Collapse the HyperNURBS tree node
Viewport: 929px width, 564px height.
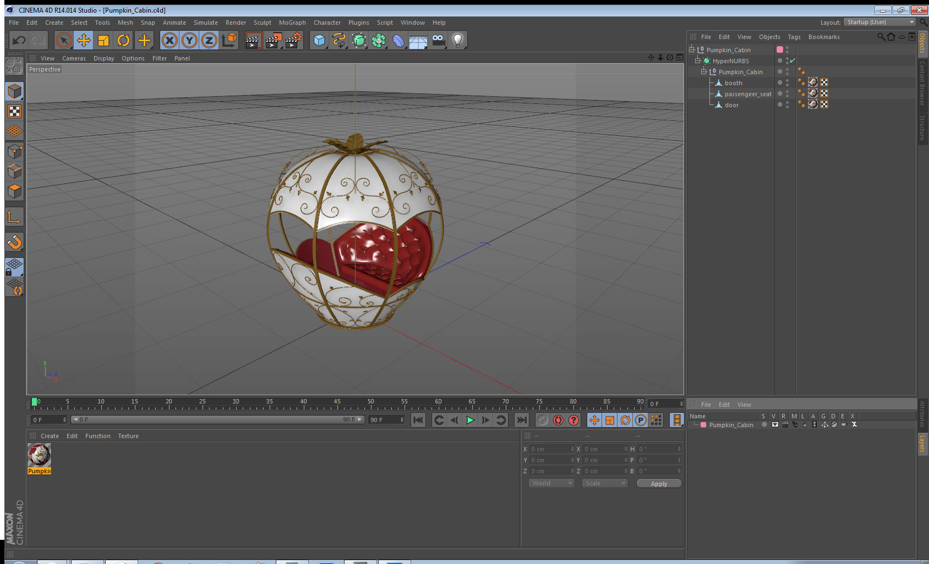pyautogui.click(x=697, y=60)
